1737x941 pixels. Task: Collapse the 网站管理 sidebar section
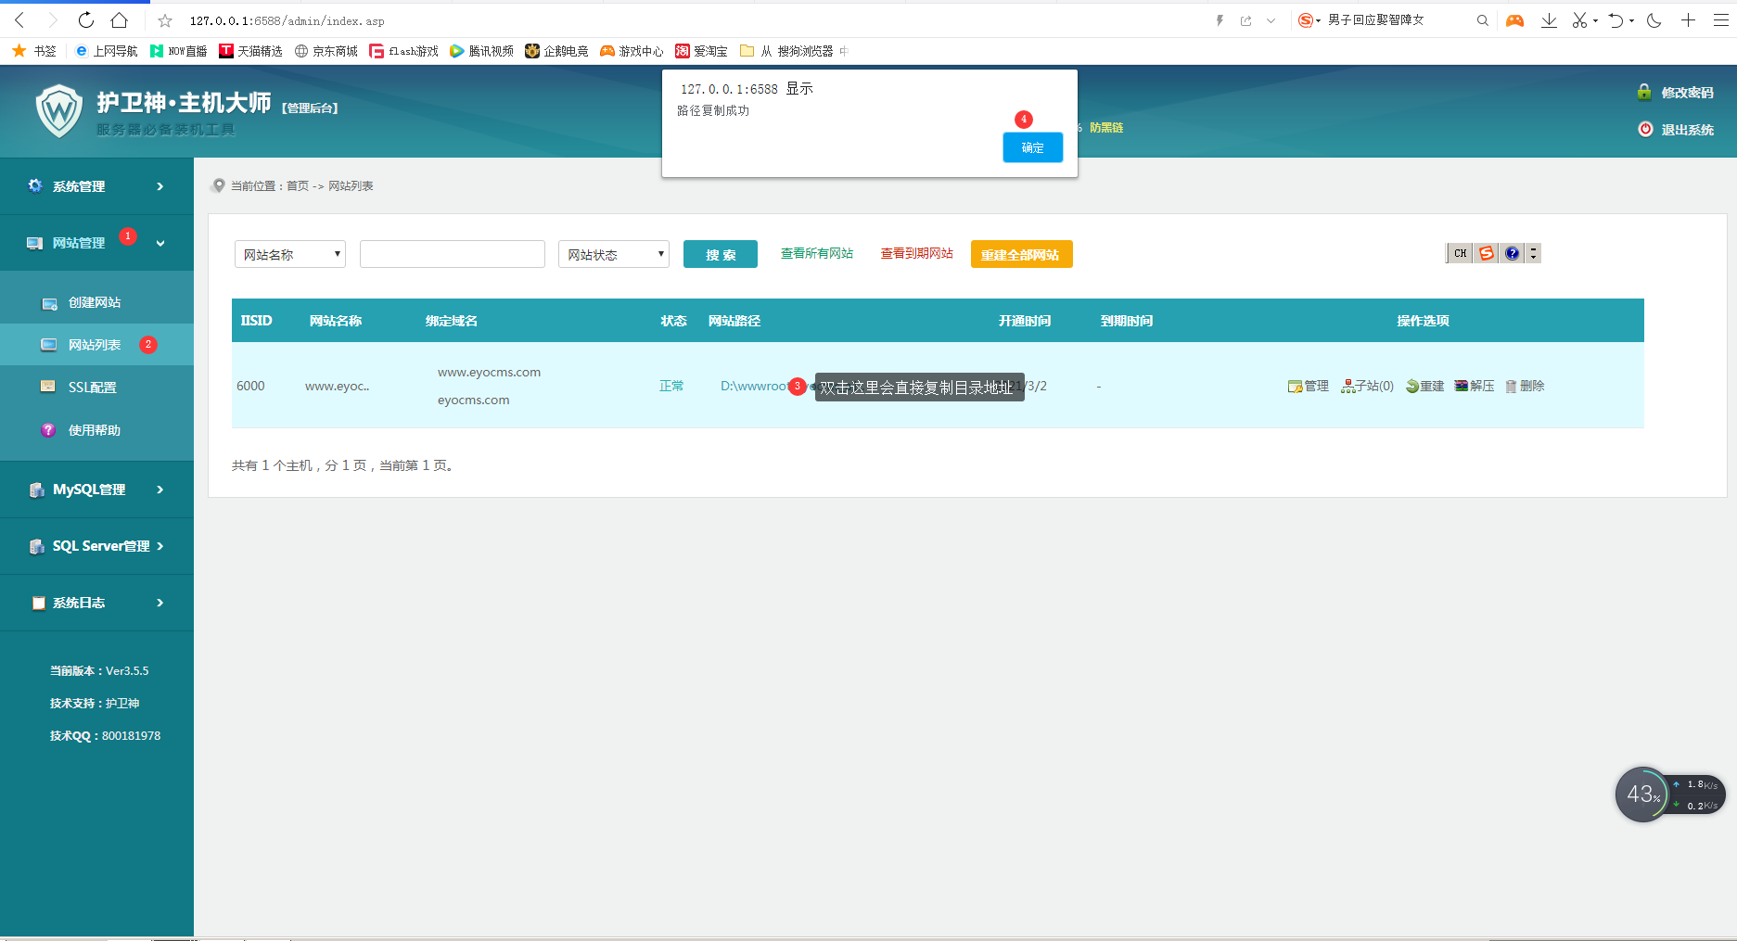coord(159,242)
